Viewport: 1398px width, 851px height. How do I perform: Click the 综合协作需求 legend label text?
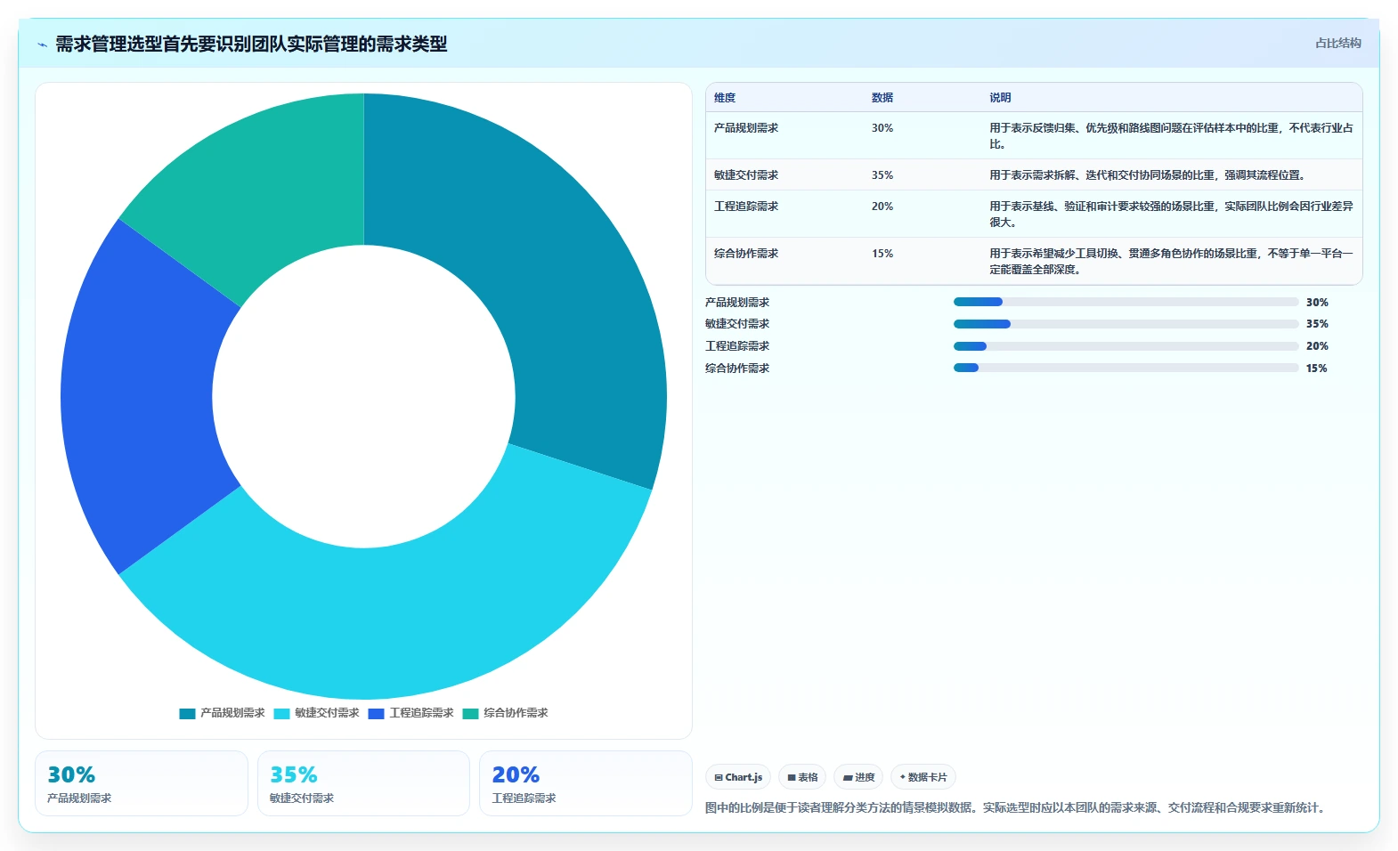click(x=516, y=713)
